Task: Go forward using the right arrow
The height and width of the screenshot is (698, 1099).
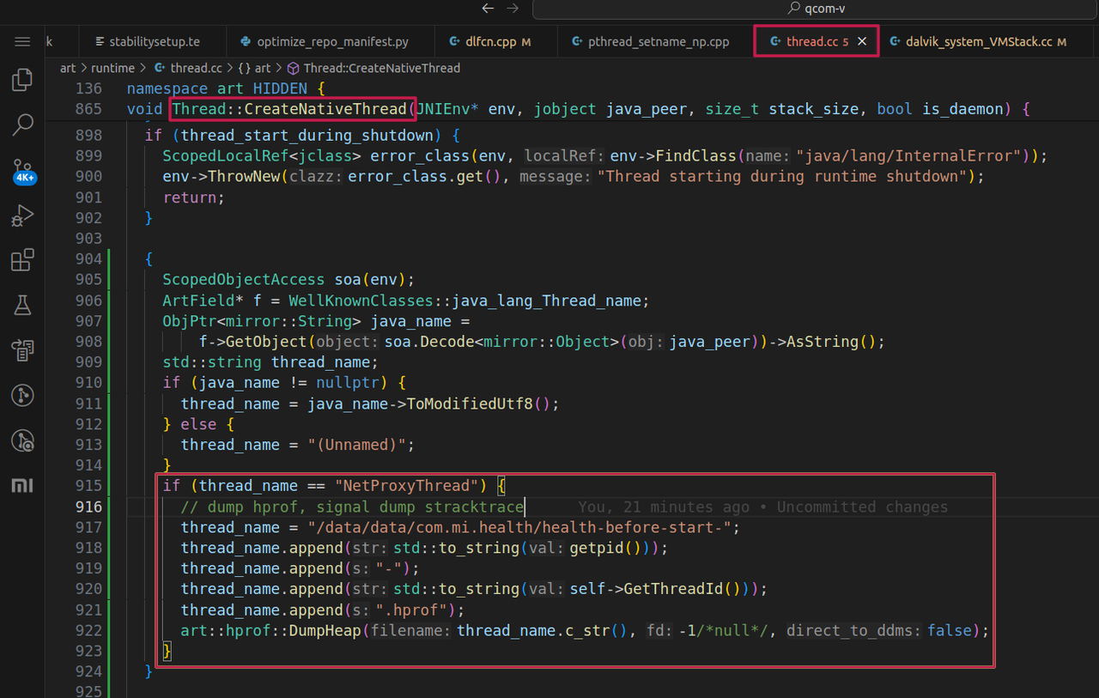Action: (513, 9)
